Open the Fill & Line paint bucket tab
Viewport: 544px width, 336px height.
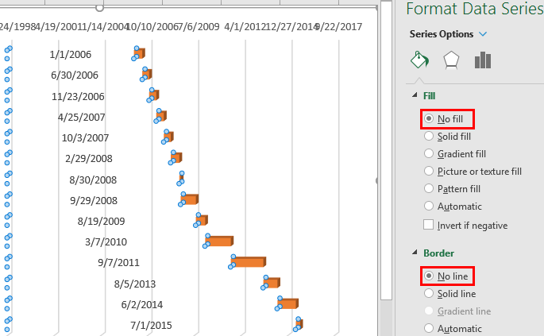click(x=419, y=60)
